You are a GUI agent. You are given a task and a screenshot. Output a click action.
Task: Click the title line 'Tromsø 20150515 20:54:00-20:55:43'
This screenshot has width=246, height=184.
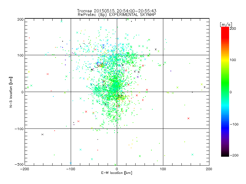[117, 11]
